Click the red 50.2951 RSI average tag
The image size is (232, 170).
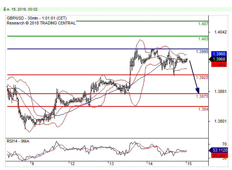pos(219,155)
